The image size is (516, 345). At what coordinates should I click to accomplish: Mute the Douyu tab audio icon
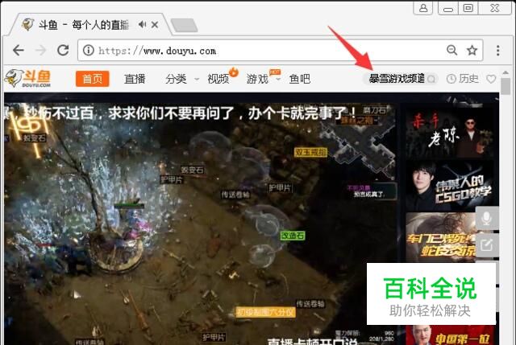(142, 24)
